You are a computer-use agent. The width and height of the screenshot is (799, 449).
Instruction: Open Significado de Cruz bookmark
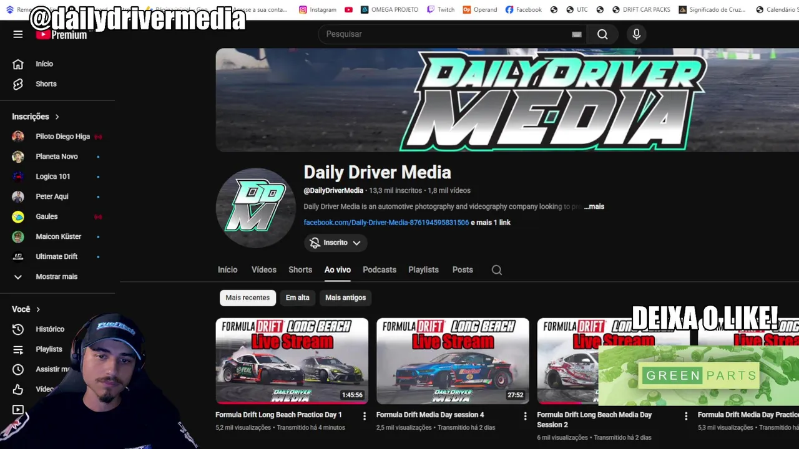pos(713,9)
